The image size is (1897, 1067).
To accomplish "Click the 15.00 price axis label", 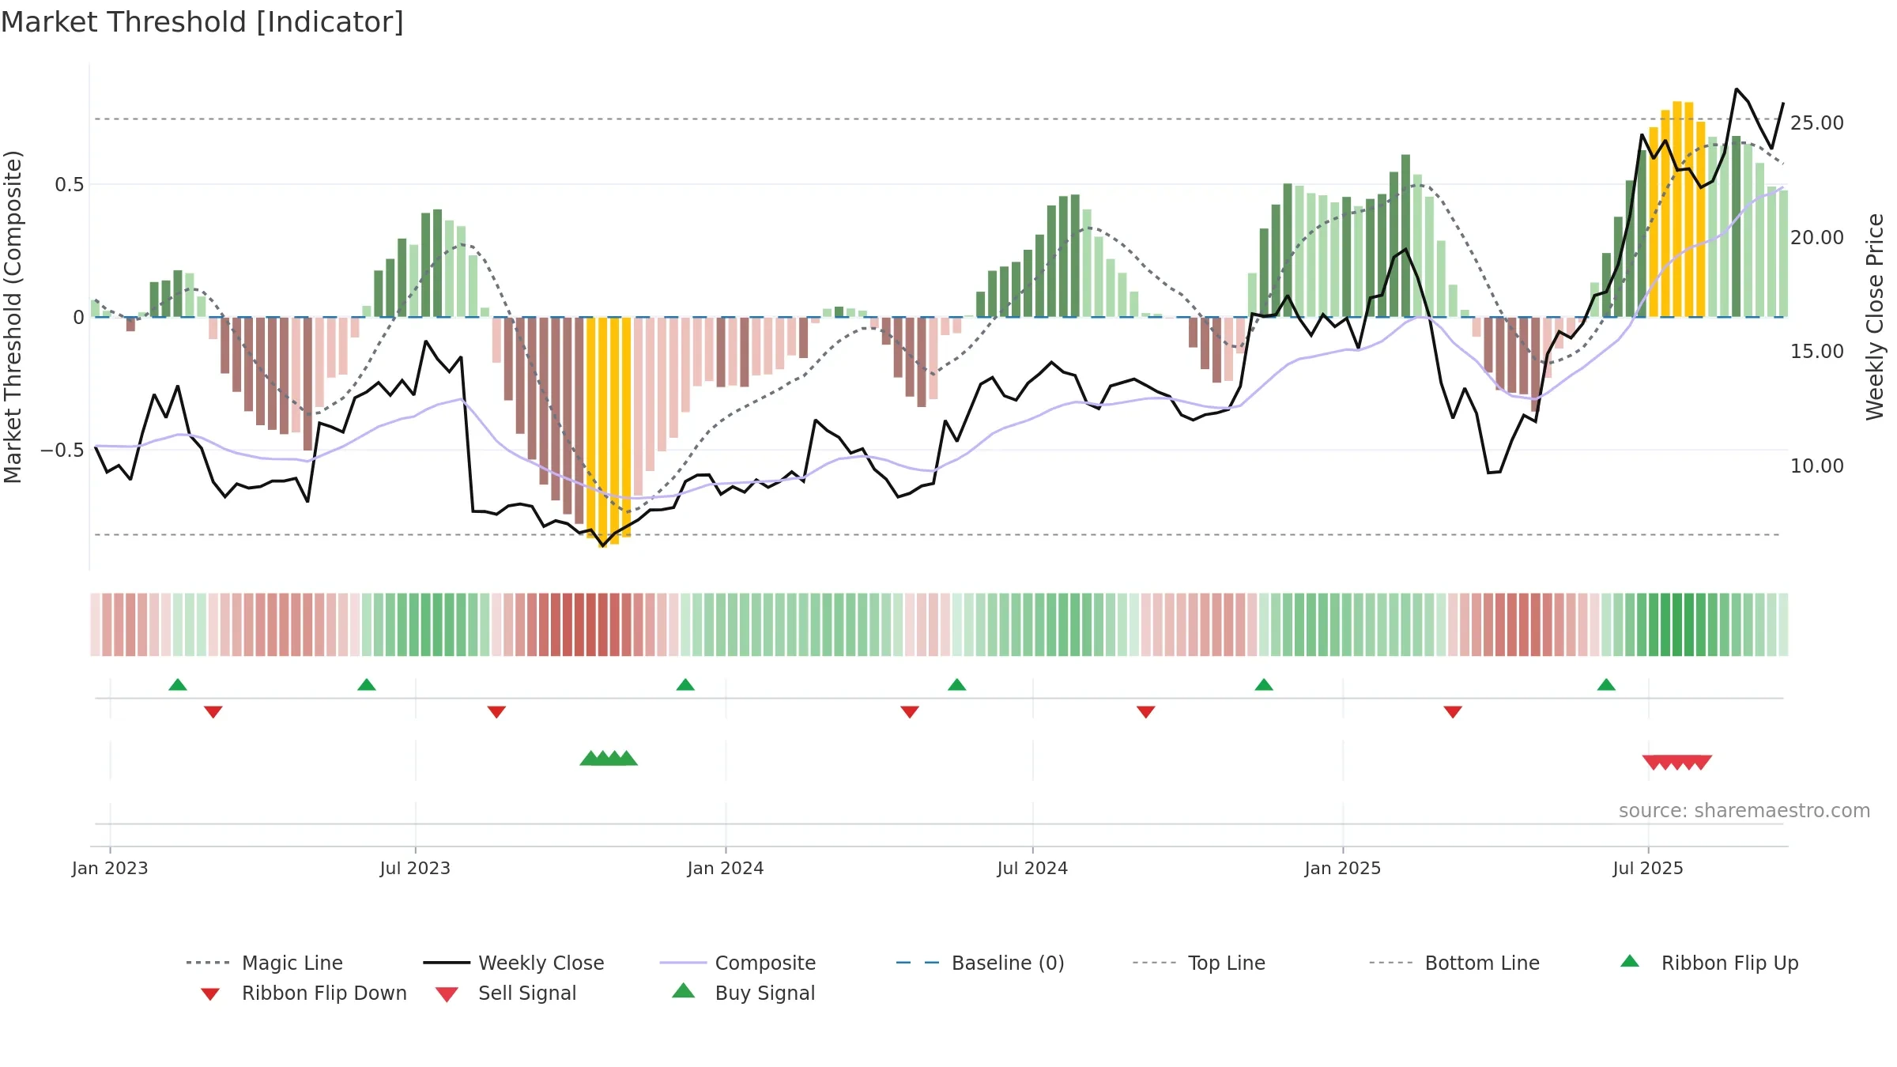I will [1817, 352].
